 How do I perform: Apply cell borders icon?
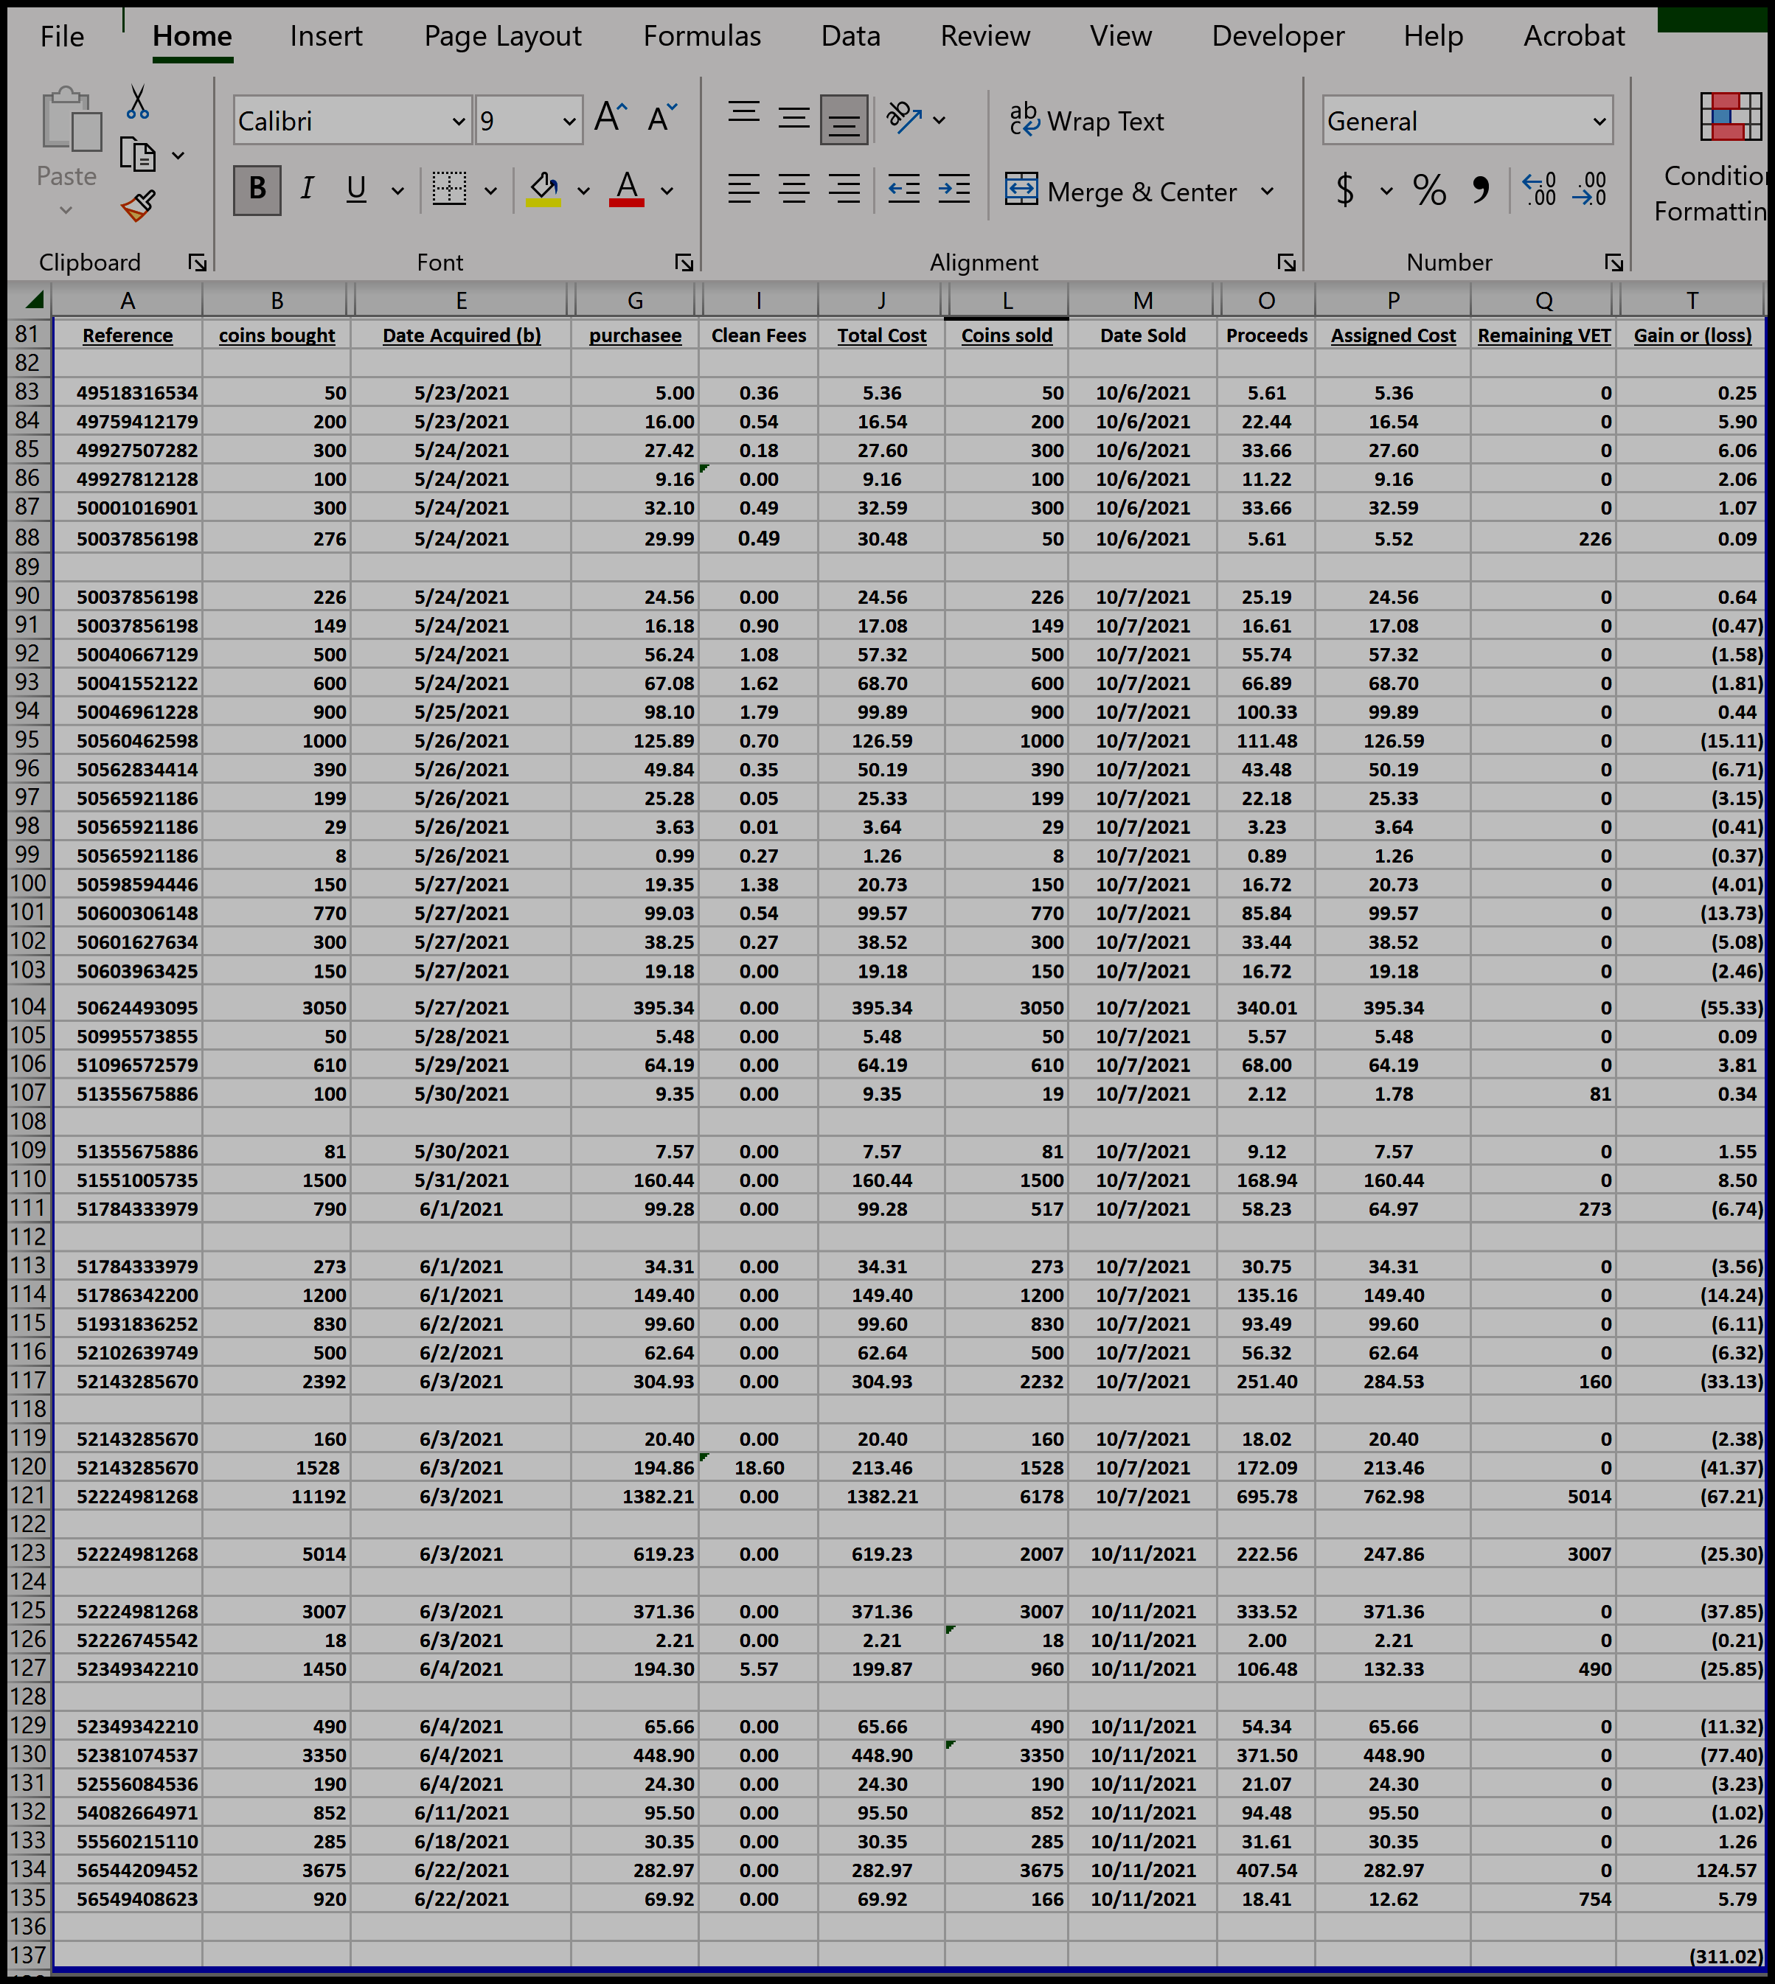[x=450, y=189]
